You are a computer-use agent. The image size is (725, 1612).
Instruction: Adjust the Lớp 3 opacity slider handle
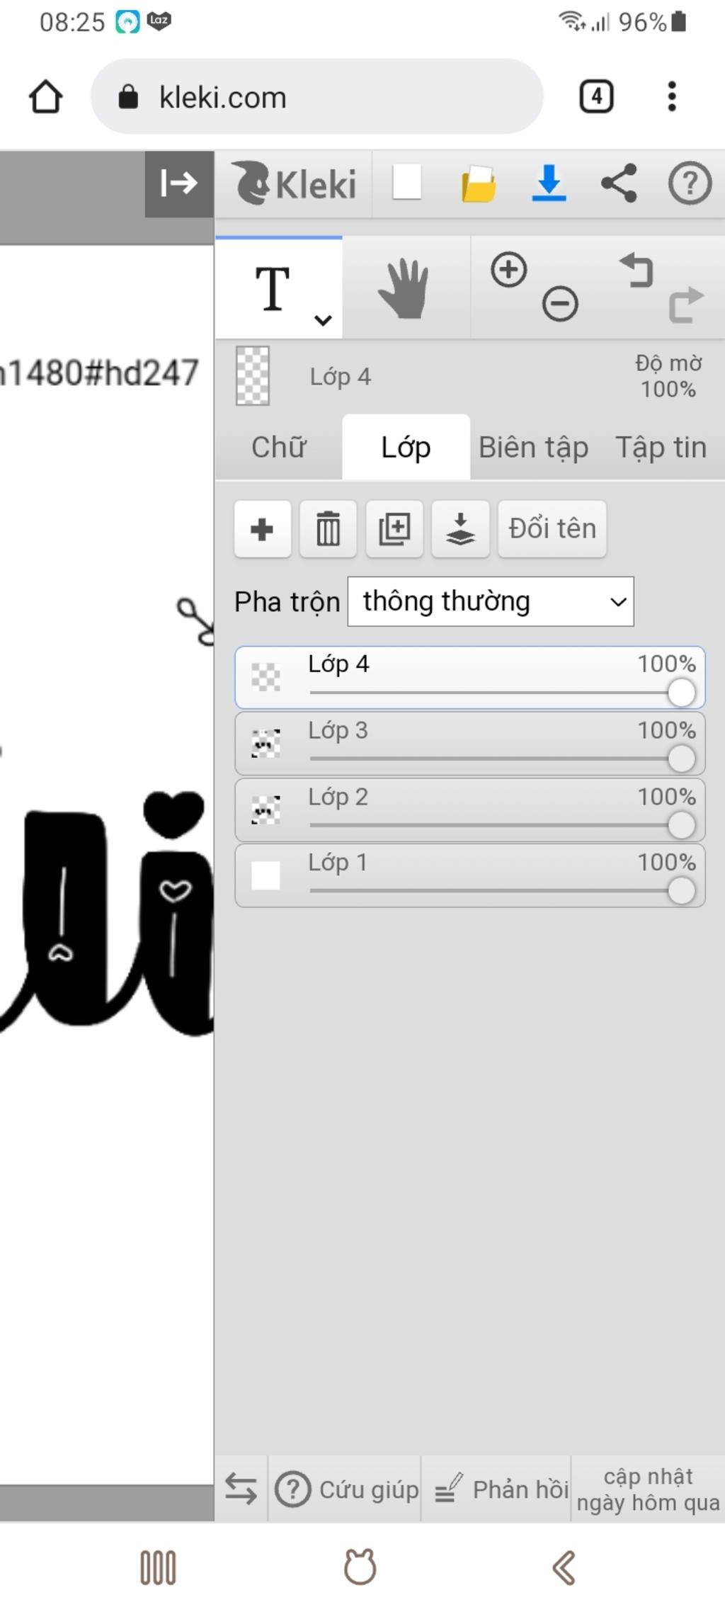[x=681, y=759]
